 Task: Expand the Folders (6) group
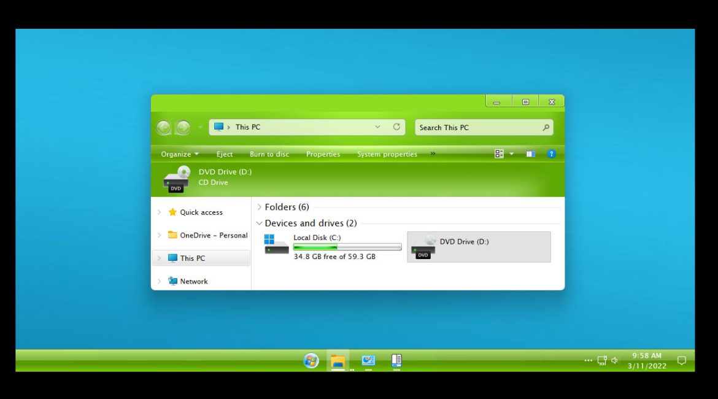[260, 207]
